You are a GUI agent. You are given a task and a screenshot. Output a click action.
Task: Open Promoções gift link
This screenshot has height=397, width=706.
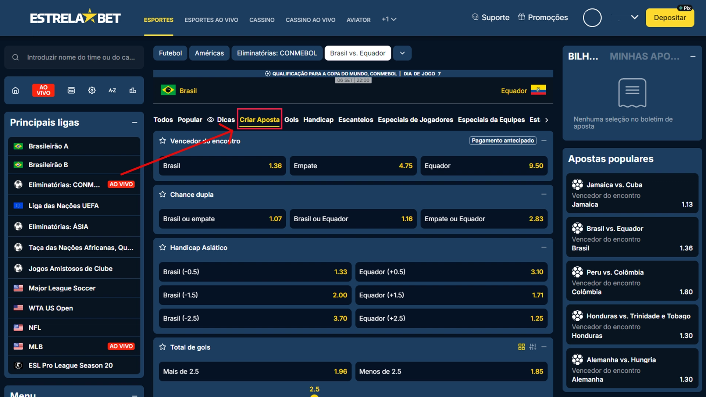click(x=543, y=17)
